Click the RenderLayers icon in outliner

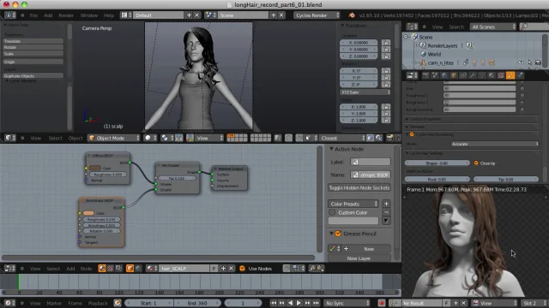pyautogui.click(x=423, y=45)
